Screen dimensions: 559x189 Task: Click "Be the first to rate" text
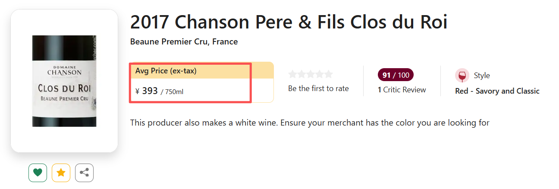click(318, 88)
